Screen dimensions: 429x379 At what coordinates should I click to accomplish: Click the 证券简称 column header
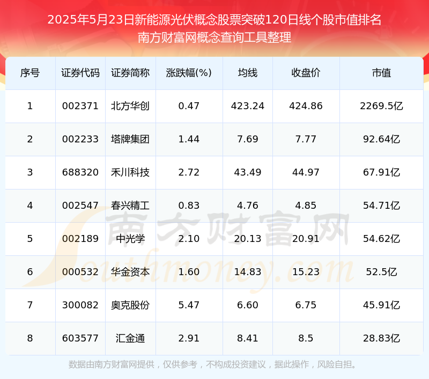(x=130, y=73)
